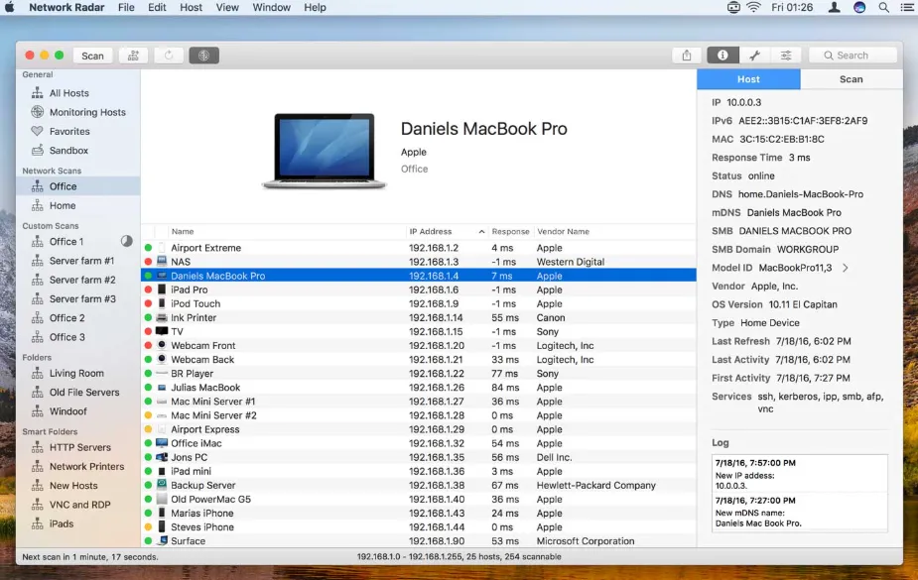
Task: Click the iPad Pro device icon
Action: 162,290
